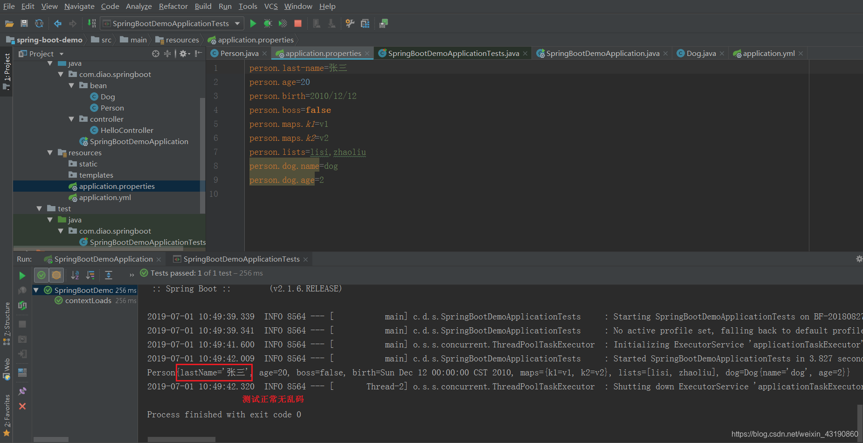Screen dimensions: 863x443
Task: Close the application.properties editor tab
Action: click(x=367, y=54)
